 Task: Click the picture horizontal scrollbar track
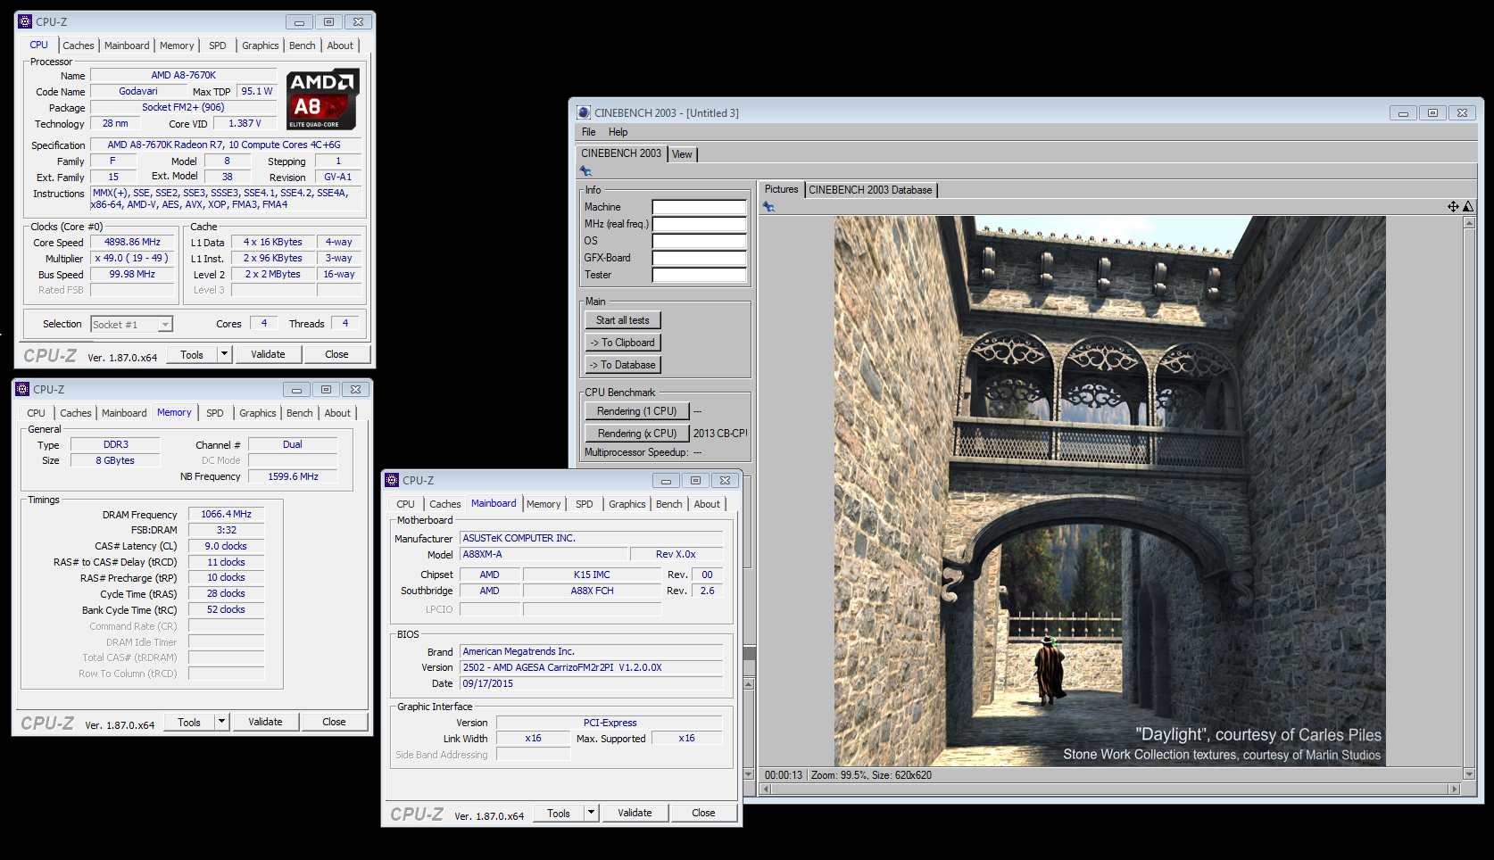[1109, 789]
